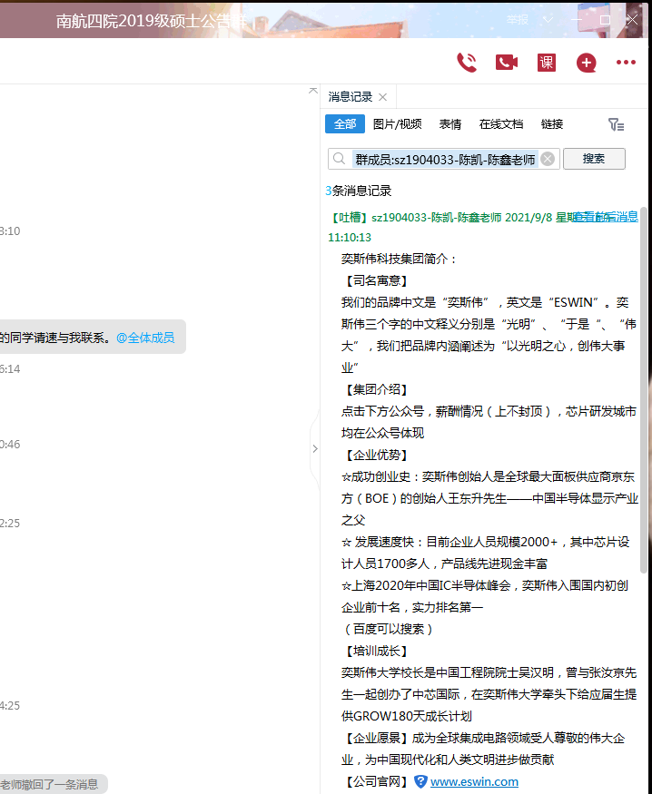Screen dimensions: 652x794
Task: Select the 全部 filter tab
Action: pos(345,124)
